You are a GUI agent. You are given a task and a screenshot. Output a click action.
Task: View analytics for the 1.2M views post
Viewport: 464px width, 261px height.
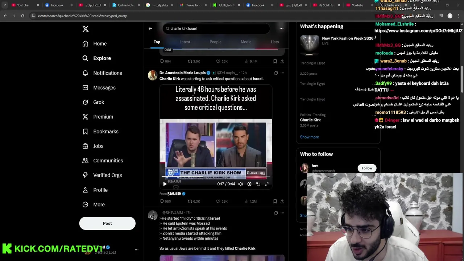pyautogui.click(x=251, y=201)
